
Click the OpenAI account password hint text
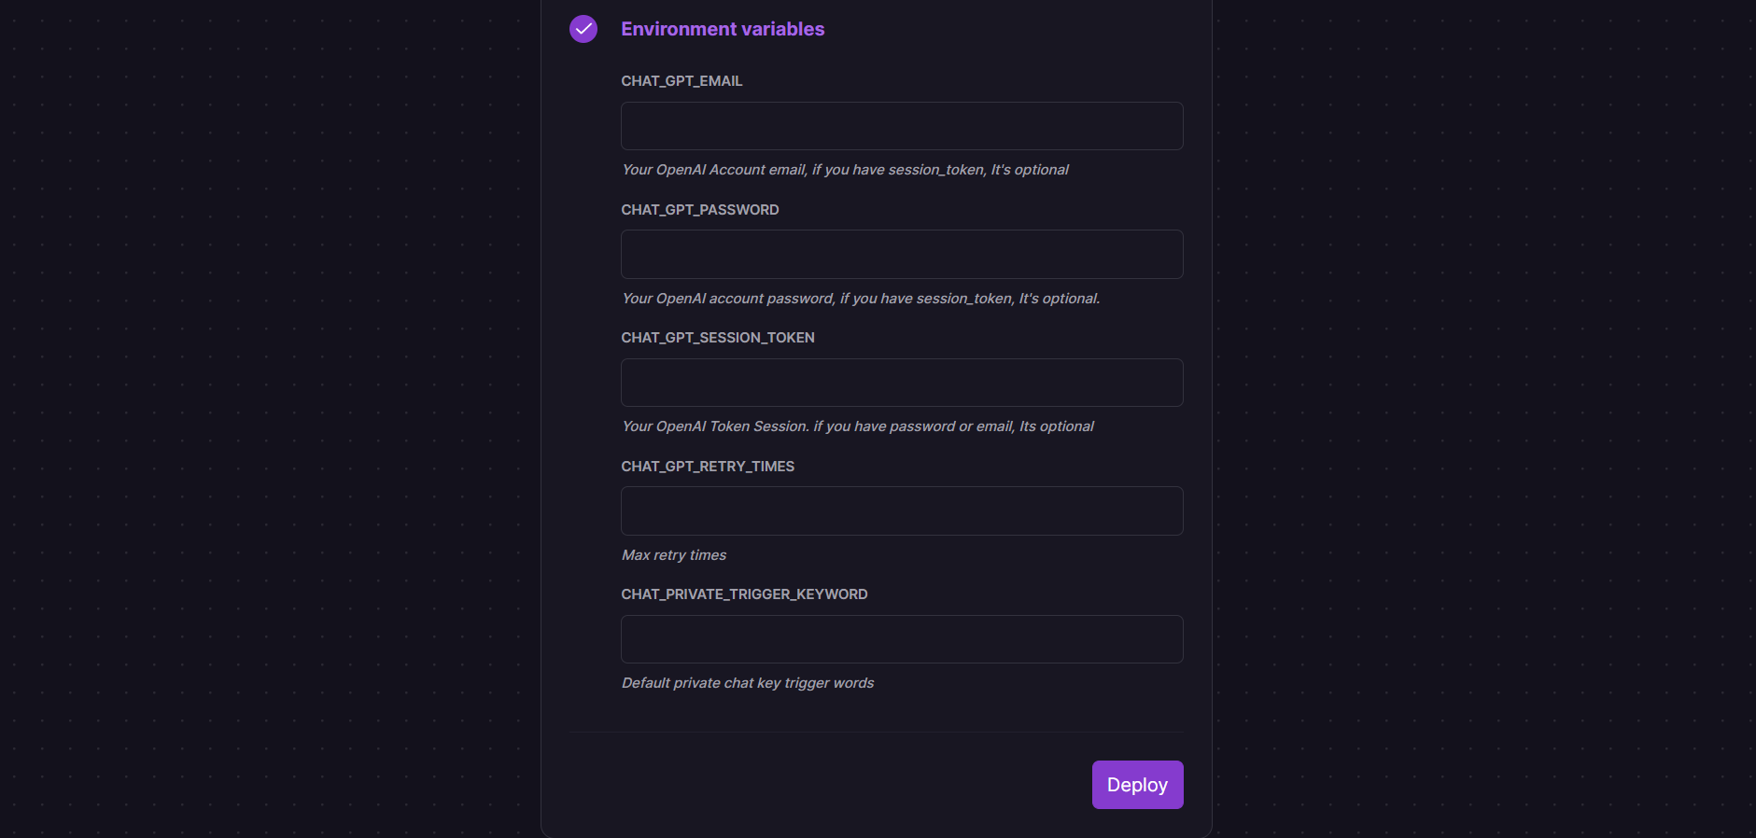(861, 299)
